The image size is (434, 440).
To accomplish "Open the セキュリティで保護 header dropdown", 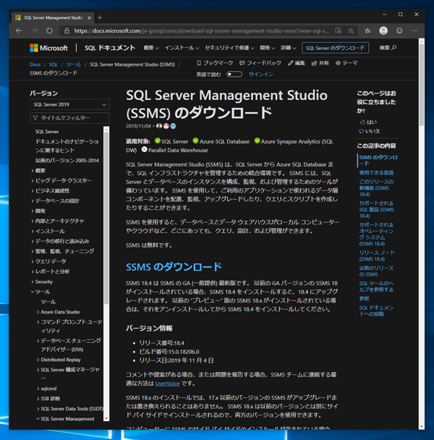I will pyautogui.click(x=229, y=48).
